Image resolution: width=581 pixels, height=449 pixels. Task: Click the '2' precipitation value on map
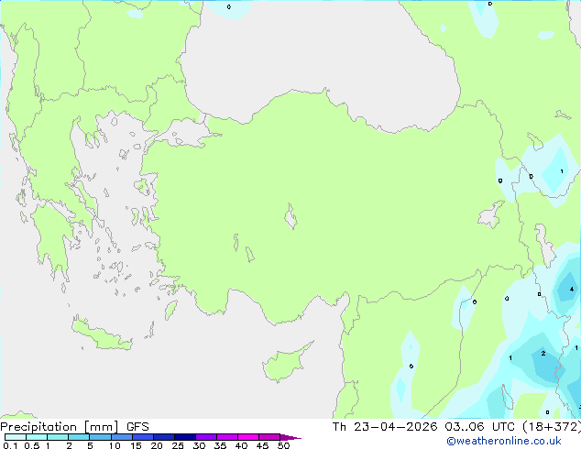pos(543,353)
